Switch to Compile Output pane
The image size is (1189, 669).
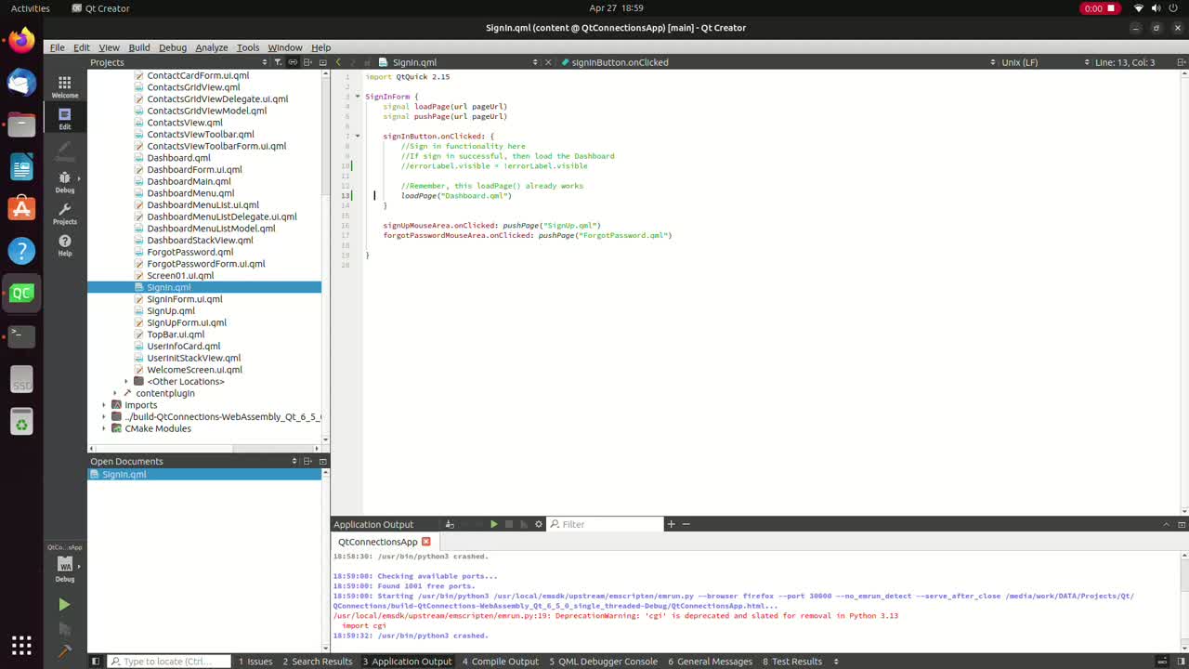coord(500,662)
